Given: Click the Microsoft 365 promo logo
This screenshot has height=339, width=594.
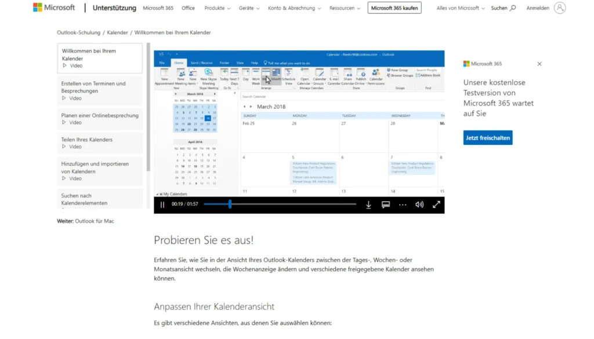Looking at the screenshot, I should 483,64.
